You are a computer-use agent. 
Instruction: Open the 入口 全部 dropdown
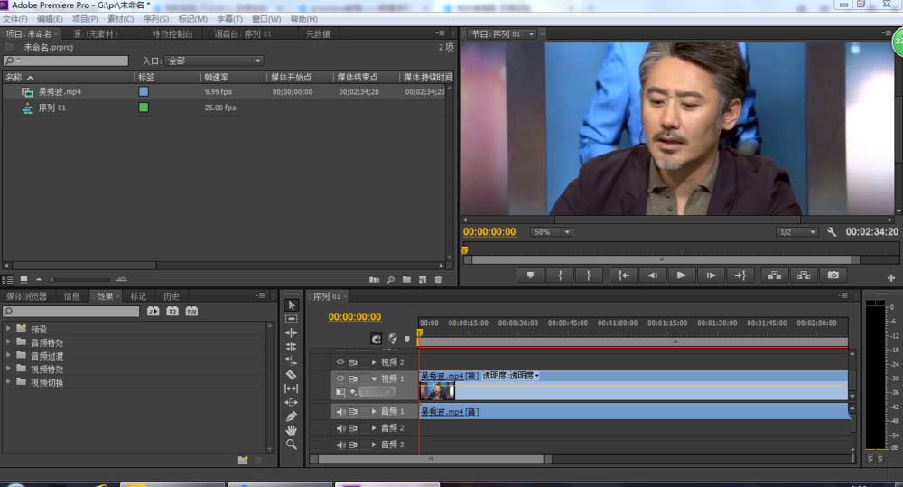214,61
